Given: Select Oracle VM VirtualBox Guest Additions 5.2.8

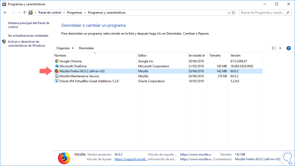Looking at the screenshot, I should [x=158, y=81].
